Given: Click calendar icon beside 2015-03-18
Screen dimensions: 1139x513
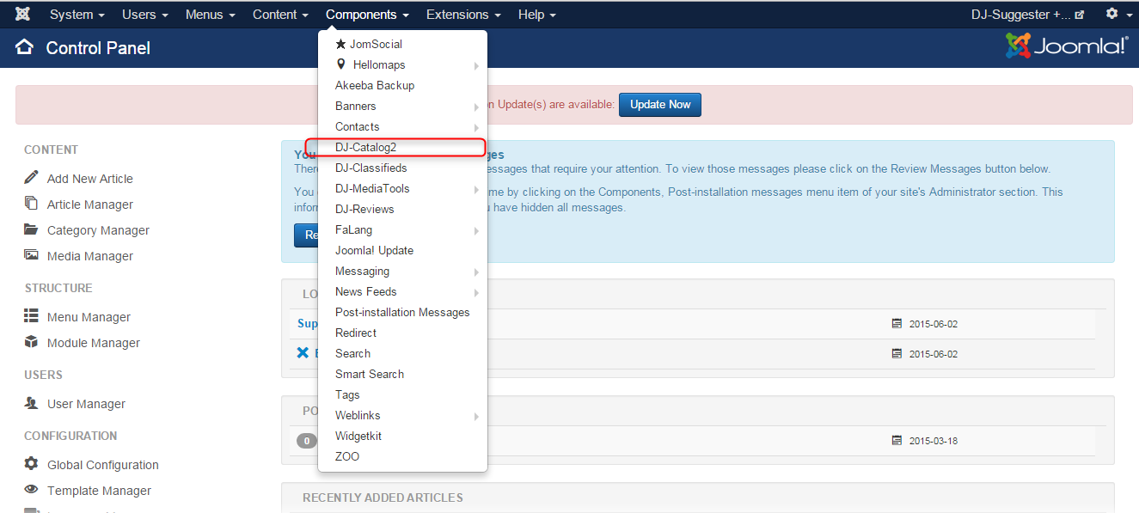Looking at the screenshot, I should click(x=897, y=441).
